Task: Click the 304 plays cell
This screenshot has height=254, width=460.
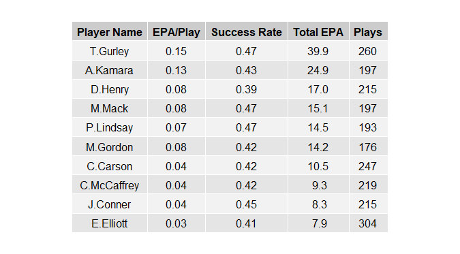Action: click(x=368, y=223)
